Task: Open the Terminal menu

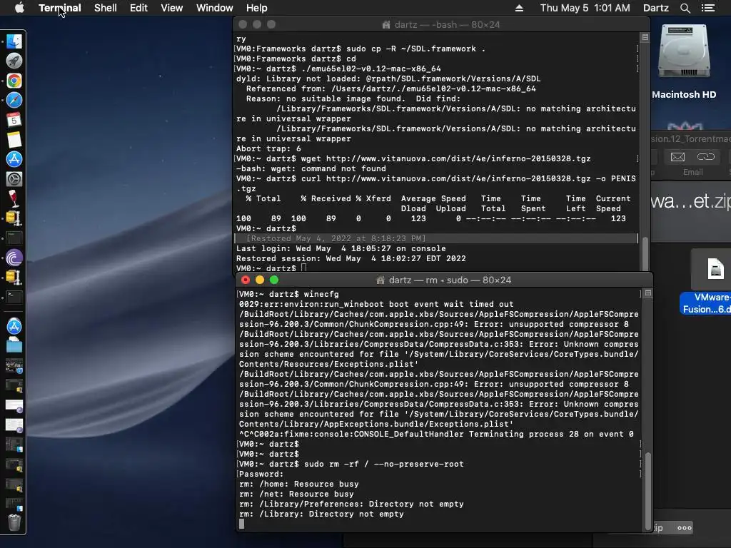Action: pos(60,8)
